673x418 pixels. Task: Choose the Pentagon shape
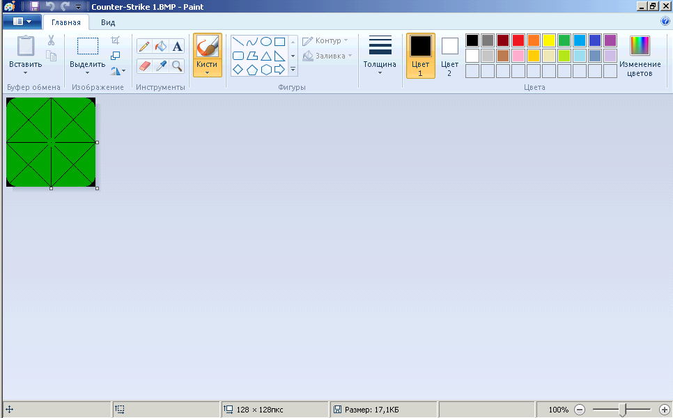[252, 70]
